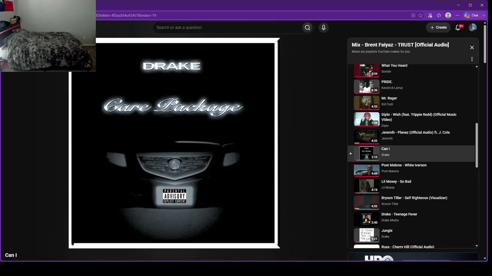The width and height of the screenshot is (492, 276).
Task: Play Mr. Rager thumbnail
Action: point(366,103)
